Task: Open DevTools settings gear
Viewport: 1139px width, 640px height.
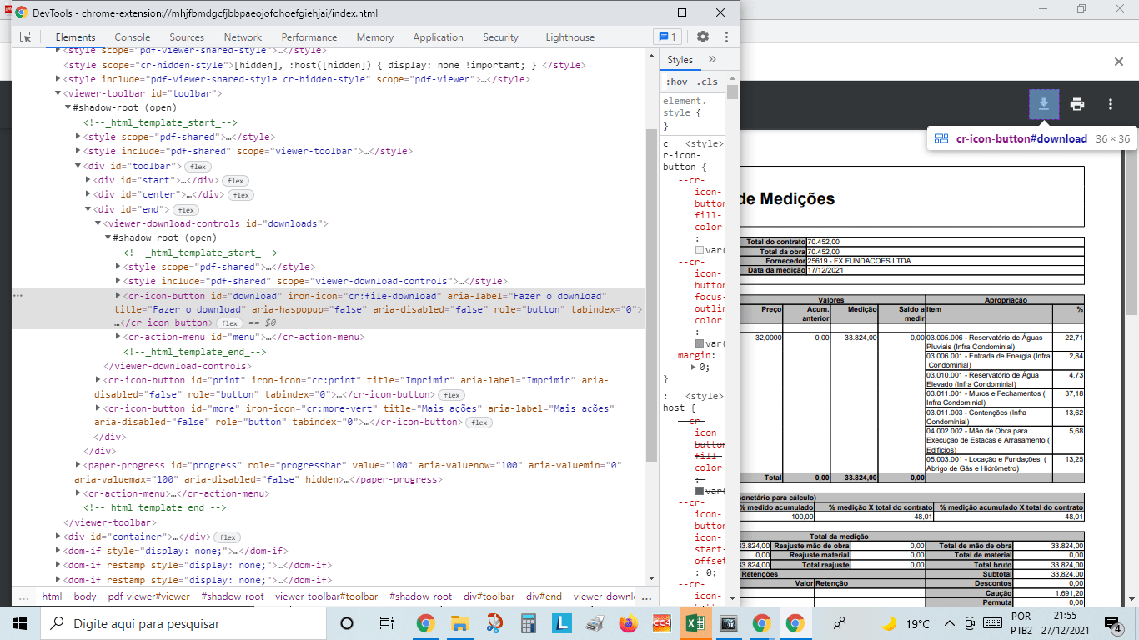Action: [x=702, y=37]
